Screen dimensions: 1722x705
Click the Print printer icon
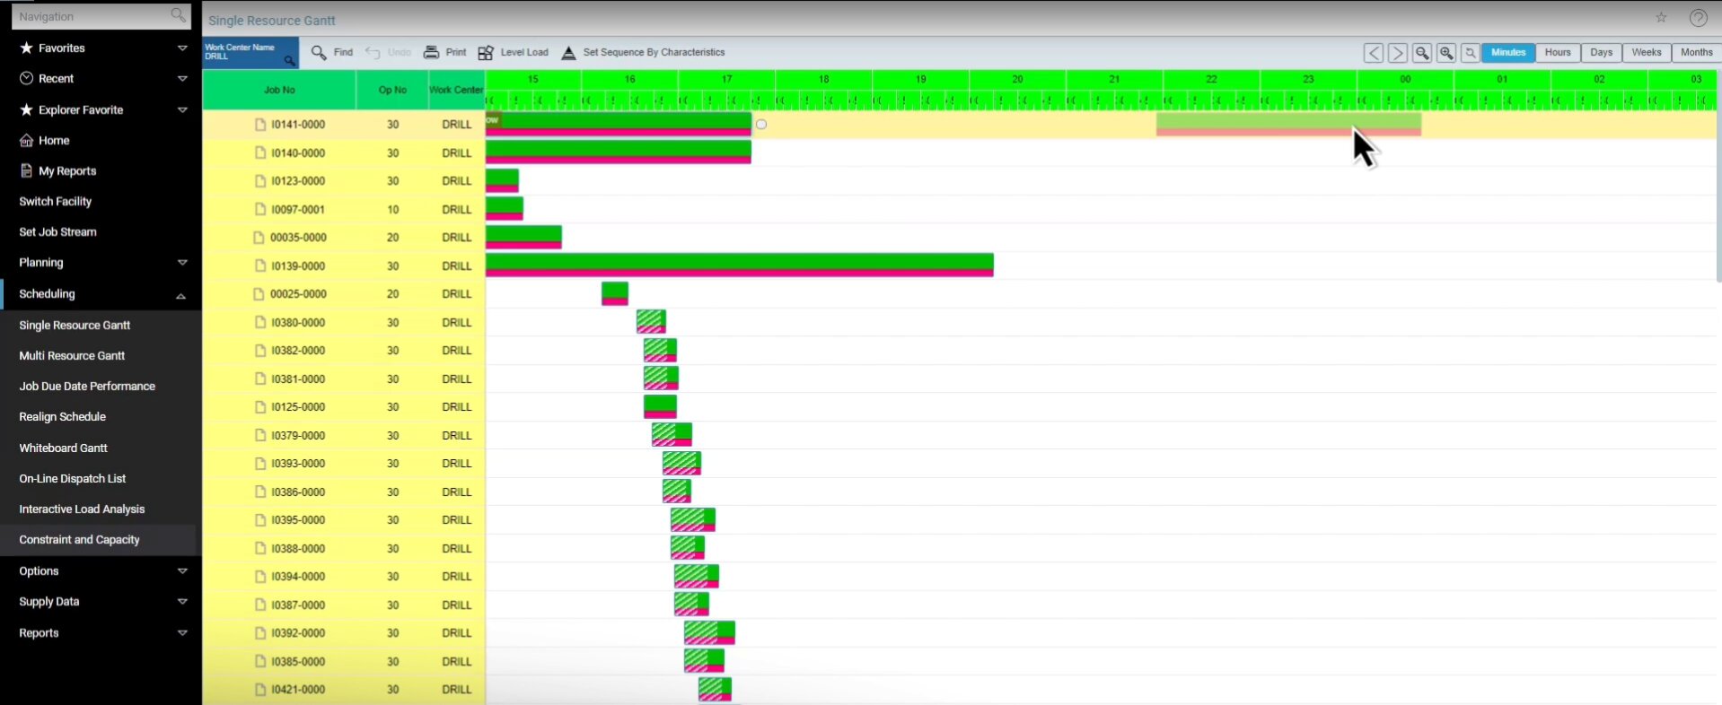tap(432, 53)
